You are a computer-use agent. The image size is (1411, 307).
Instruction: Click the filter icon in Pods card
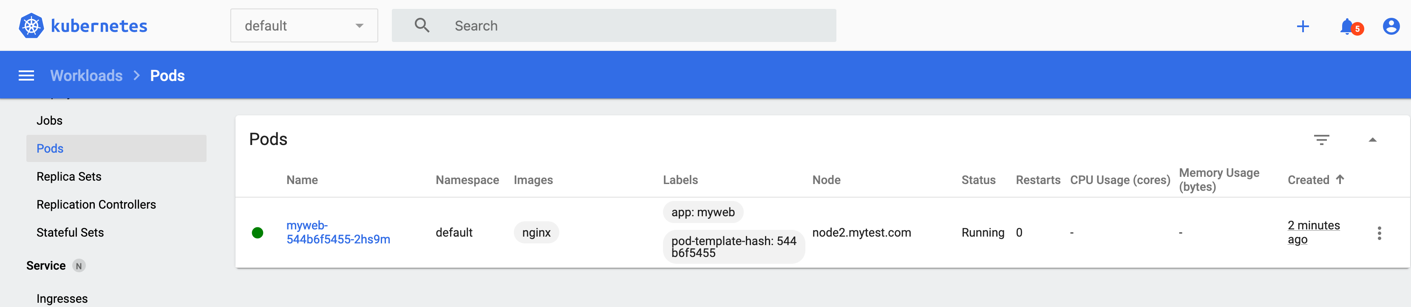[x=1321, y=140]
